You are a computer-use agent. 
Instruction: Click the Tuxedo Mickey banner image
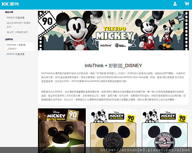pyautogui.click(x=113, y=30)
